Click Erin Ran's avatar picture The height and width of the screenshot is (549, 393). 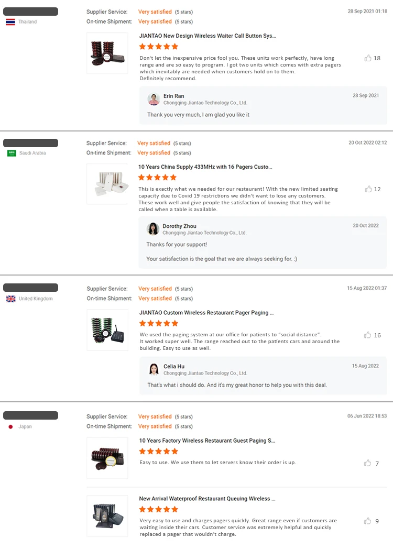click(x=154, y=99)
